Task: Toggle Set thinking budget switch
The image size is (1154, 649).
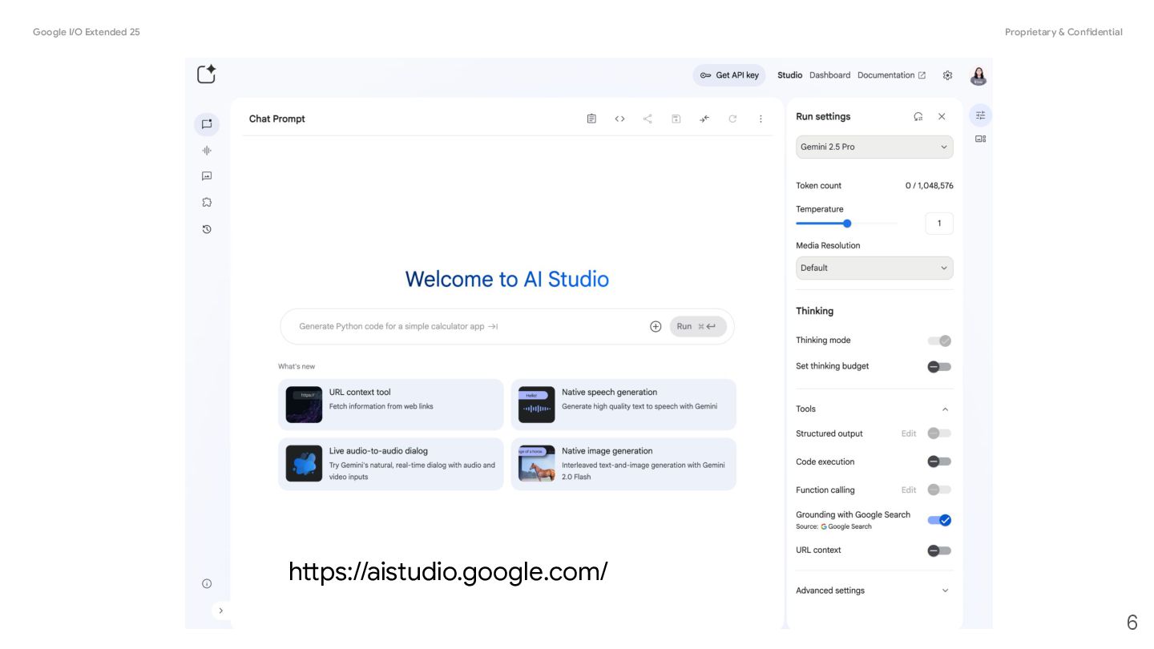Action: pyautogui.click(x=939, y=366)
